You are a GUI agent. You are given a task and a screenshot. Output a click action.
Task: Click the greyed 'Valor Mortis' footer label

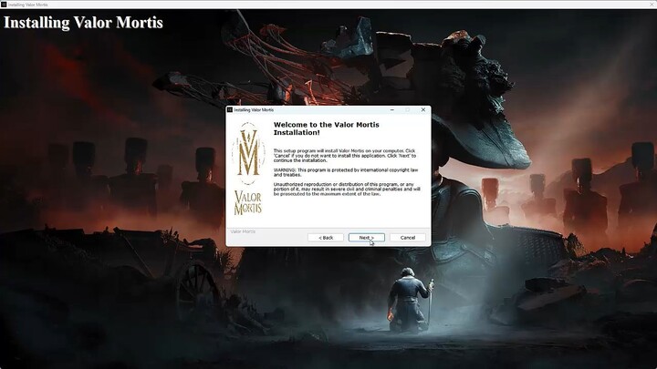[x=243, y=231]
